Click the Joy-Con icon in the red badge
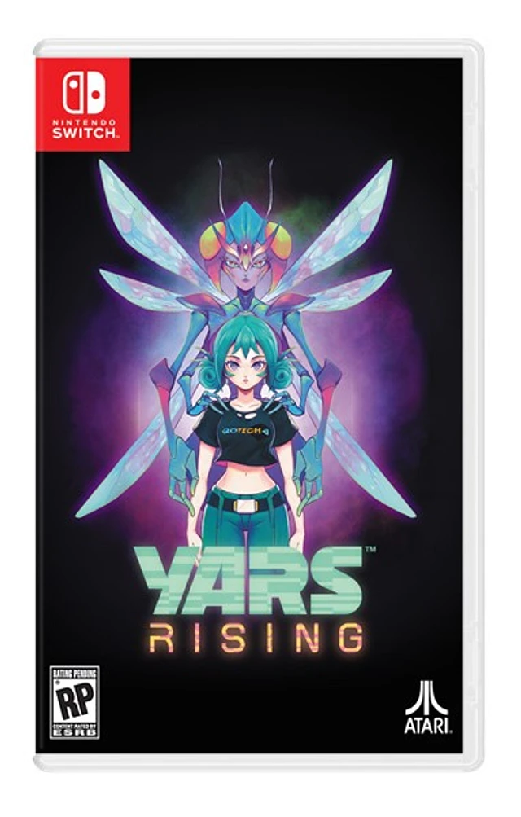Viewport: 521px width, 817px height. pos(83,94)
